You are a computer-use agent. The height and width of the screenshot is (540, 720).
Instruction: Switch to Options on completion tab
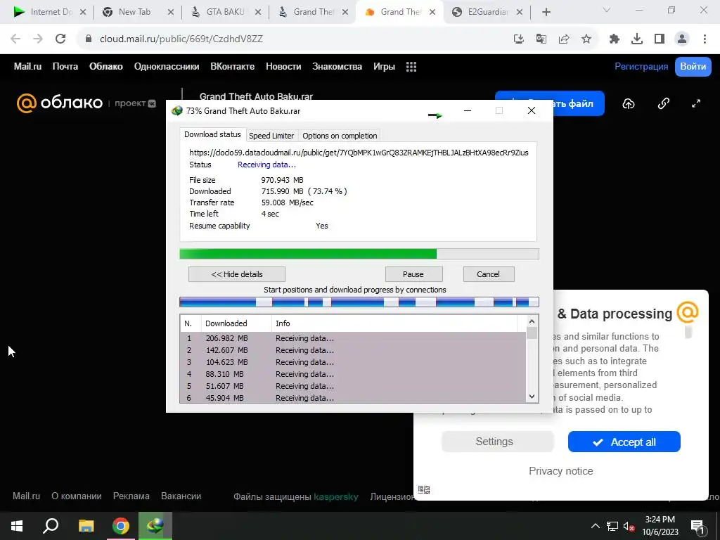[x=340, y=136]
